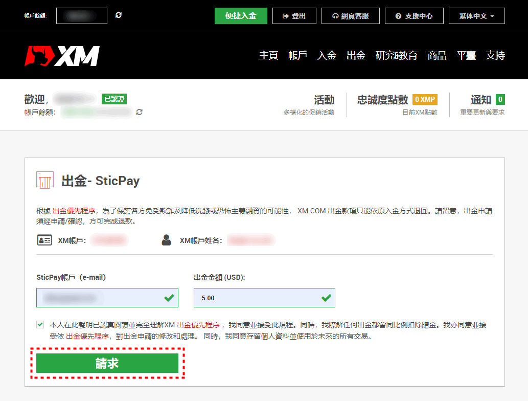Open the 出金 menu
This screenshot has height=401, width=528.
tap(356, 55)
